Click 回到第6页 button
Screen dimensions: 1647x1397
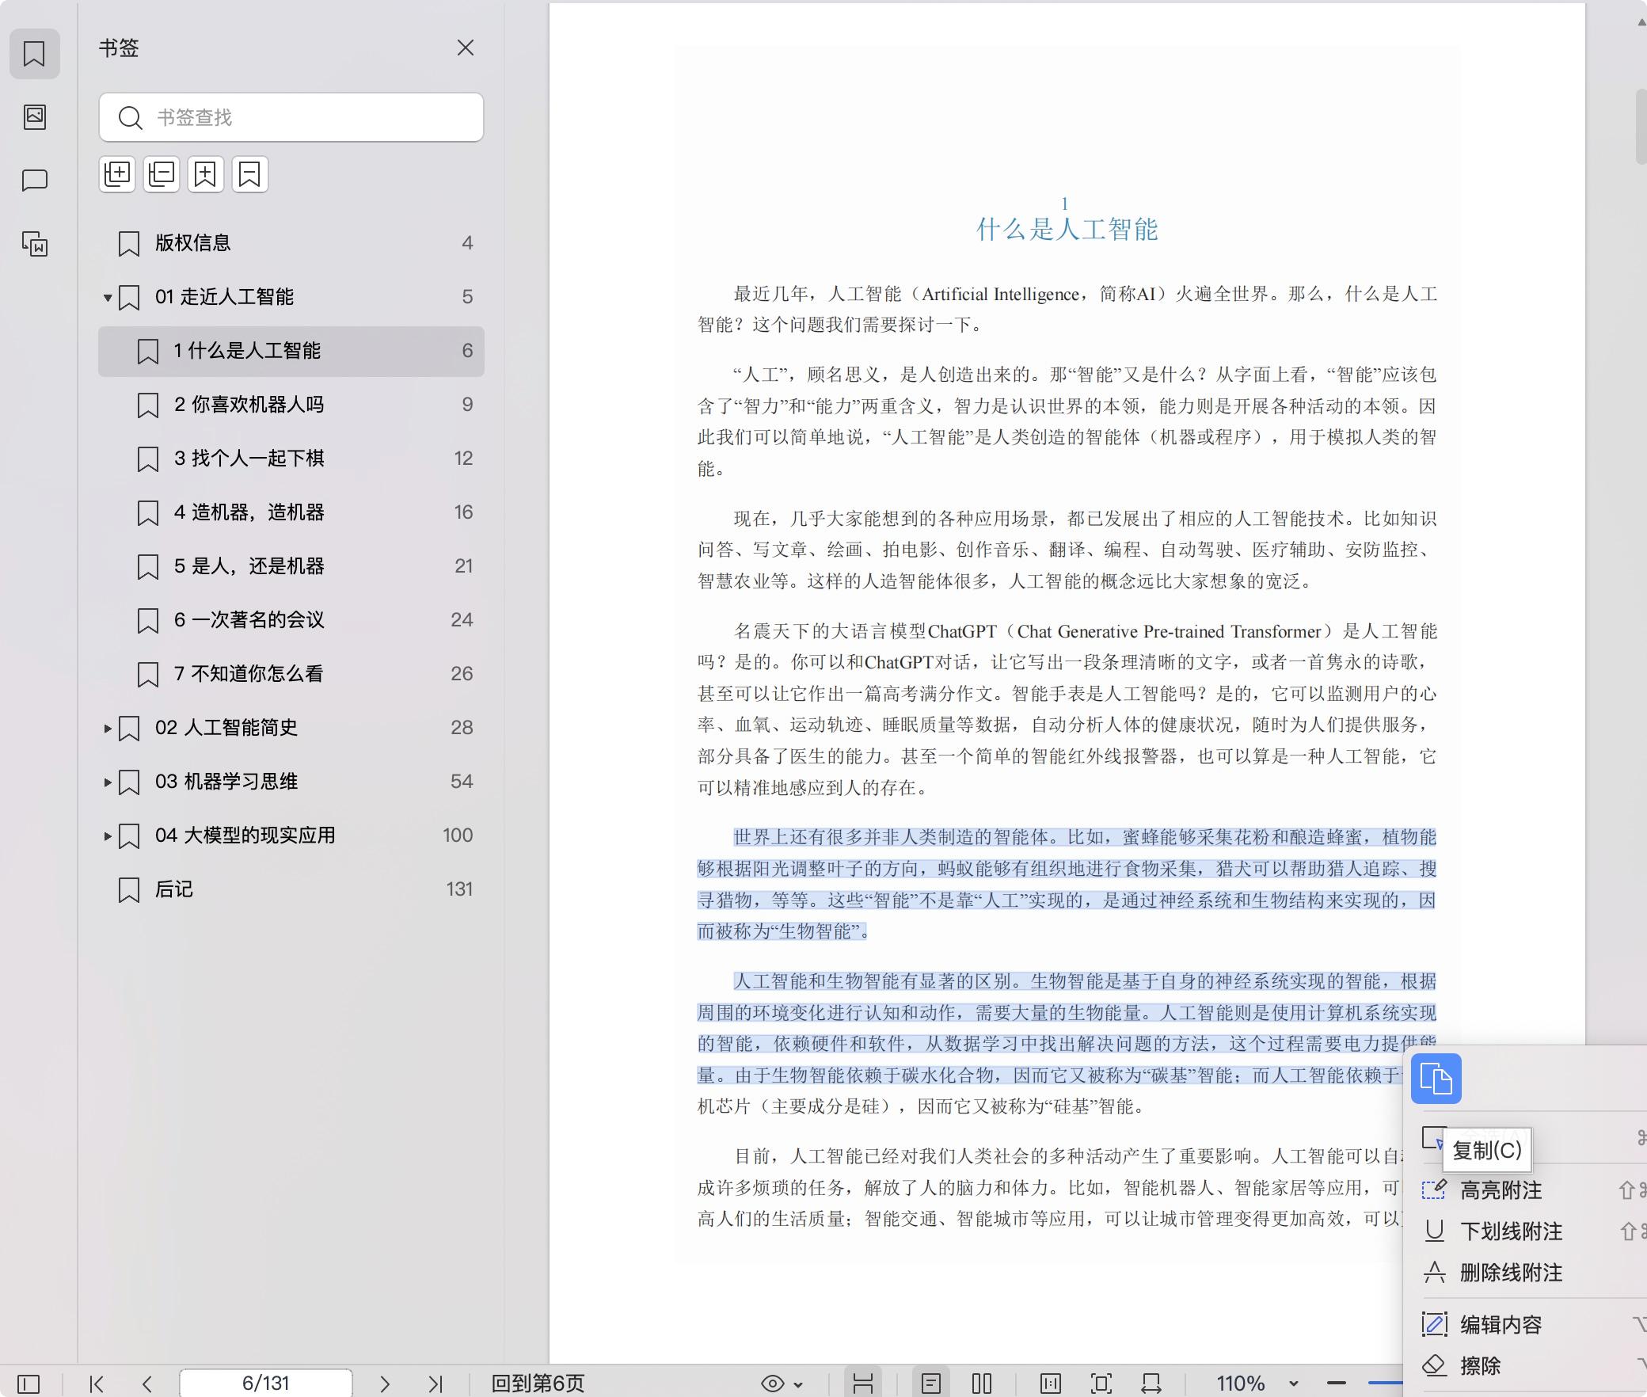tap(538, 1384)
